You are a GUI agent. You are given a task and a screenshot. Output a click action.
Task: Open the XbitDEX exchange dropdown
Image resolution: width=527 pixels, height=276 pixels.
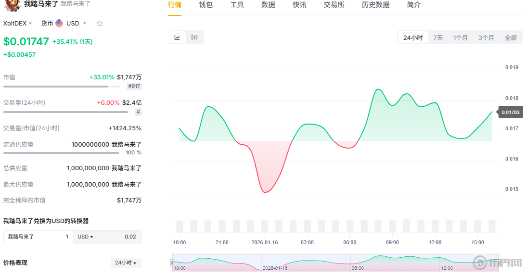pyautogui.click(x=18, y=23)
